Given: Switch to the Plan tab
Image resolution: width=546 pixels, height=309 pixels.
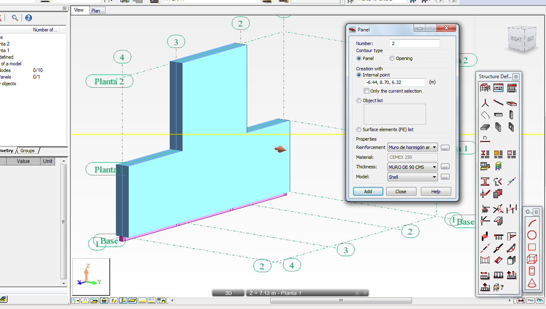Looking at the screenshot, I should click(97, 10).
